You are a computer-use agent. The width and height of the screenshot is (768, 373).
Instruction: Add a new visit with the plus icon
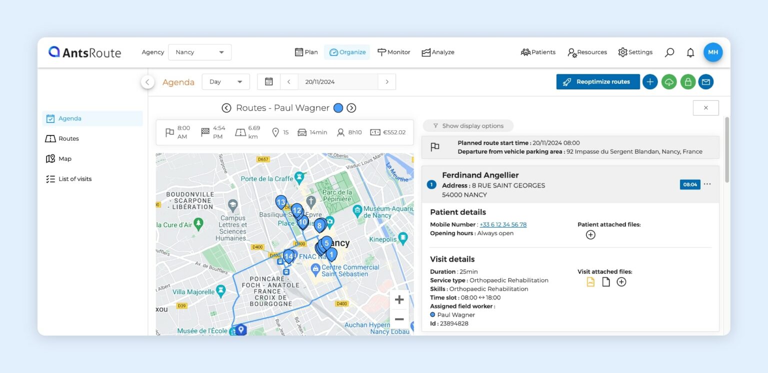tap(649, 81)
